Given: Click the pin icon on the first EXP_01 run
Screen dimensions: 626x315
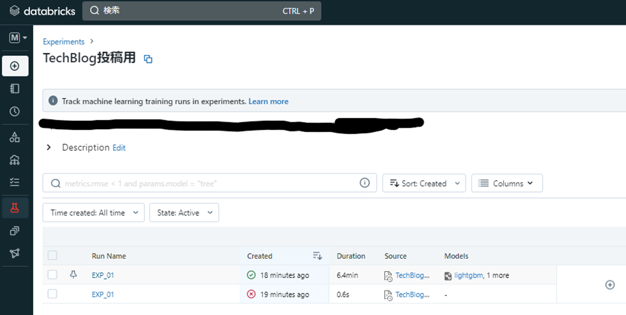Looking at the screenshot, I should [73, 275].
